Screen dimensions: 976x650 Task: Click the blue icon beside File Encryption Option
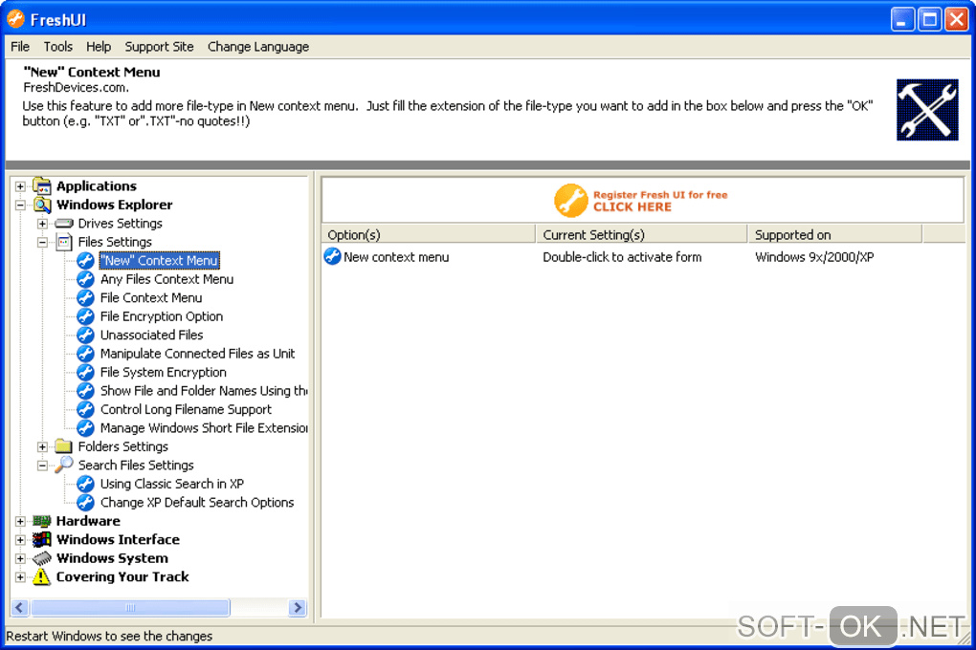tap(85, 316)
